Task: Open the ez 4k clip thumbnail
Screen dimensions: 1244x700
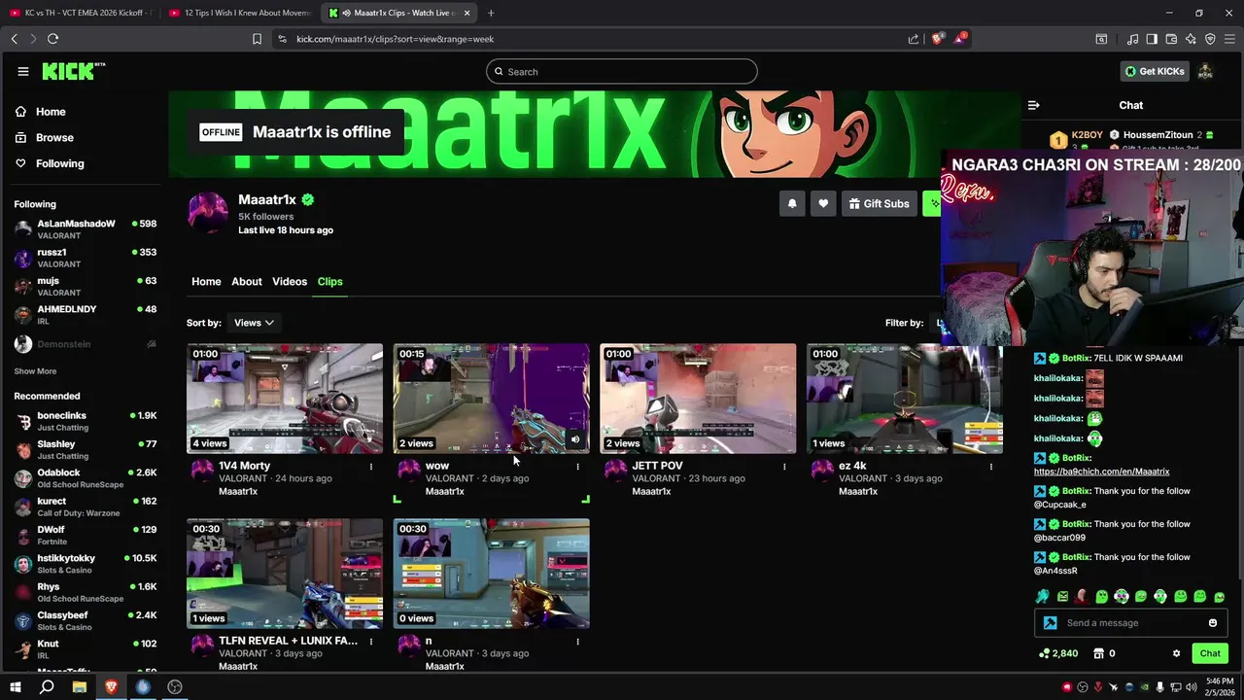Action: (x=905, y=399)
